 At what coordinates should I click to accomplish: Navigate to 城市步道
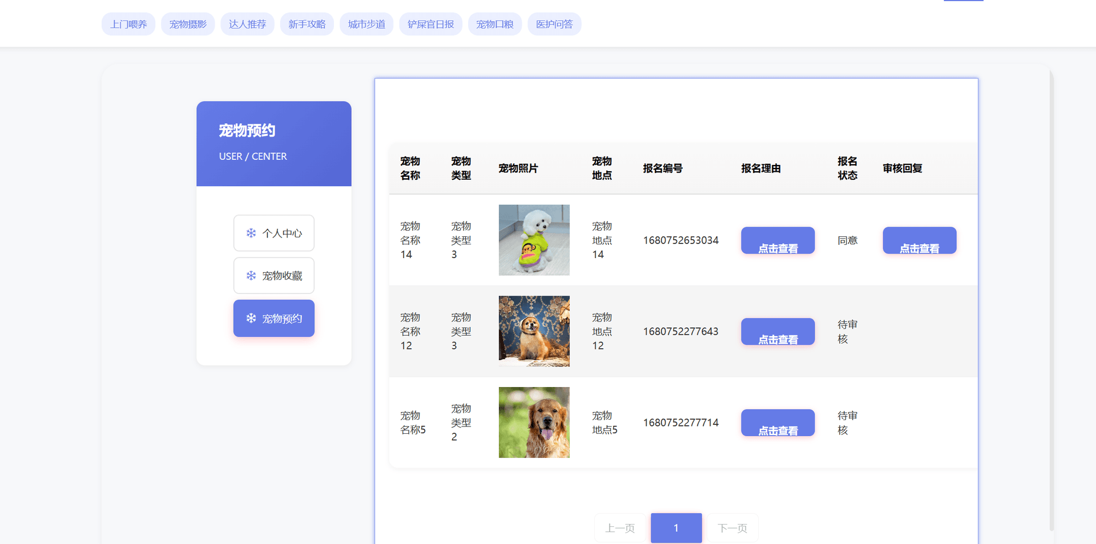366,23
